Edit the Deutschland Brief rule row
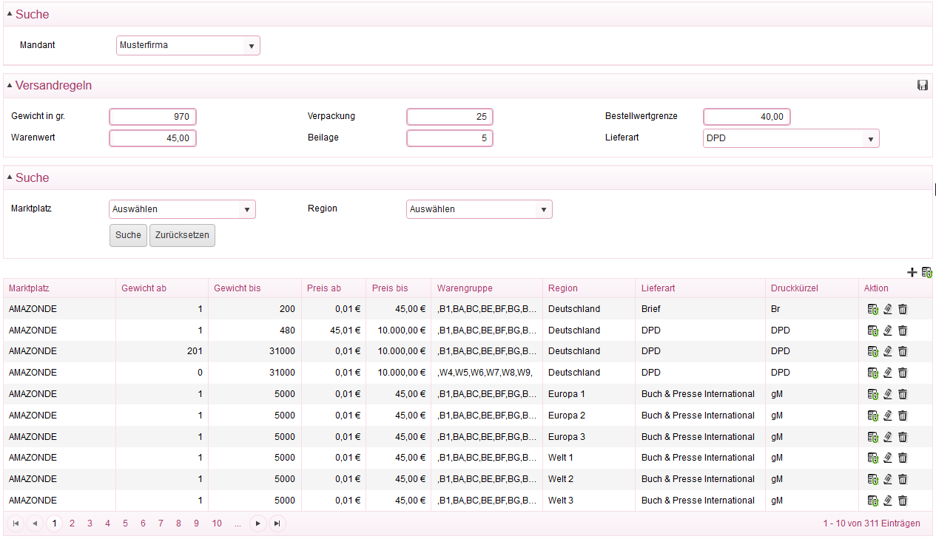Screen dimensions: 936x539 click(x=888, y=309)
